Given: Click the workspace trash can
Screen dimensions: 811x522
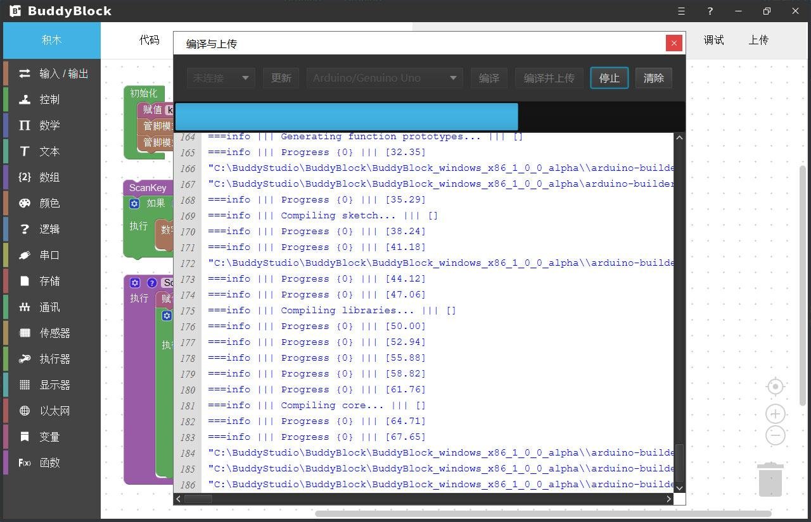Looking at the screenshot, I should [x=770, y=480].
